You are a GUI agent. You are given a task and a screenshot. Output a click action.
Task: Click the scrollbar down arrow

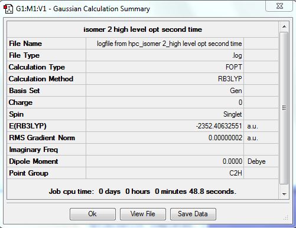[x=284, y=194]
